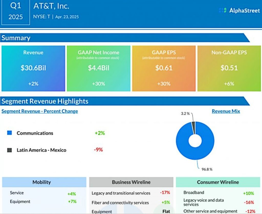Image resolution: width=262 pixels, height=214 pixels.
Task: Click the AT&T, Inc. company title
Action: [x=51, y=6]
